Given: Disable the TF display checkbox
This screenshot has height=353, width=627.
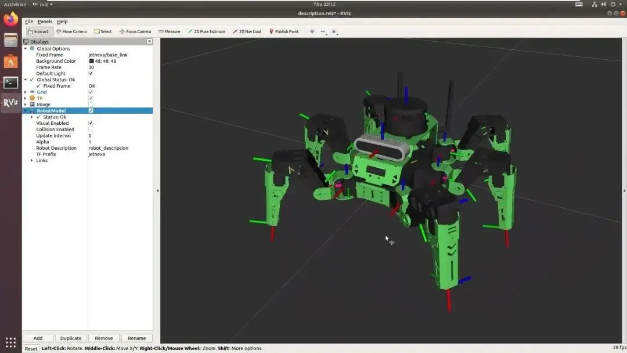Looking at the screenshot, I should [91, 98].
